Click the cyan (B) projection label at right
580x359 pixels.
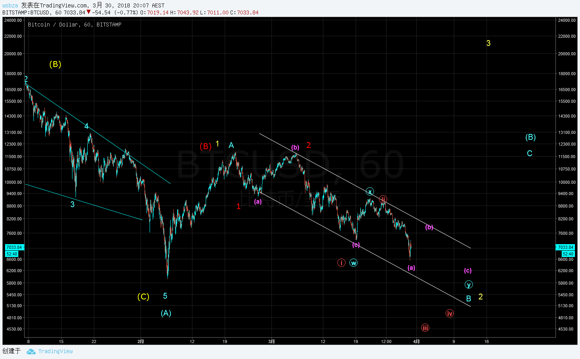point(531,137)
